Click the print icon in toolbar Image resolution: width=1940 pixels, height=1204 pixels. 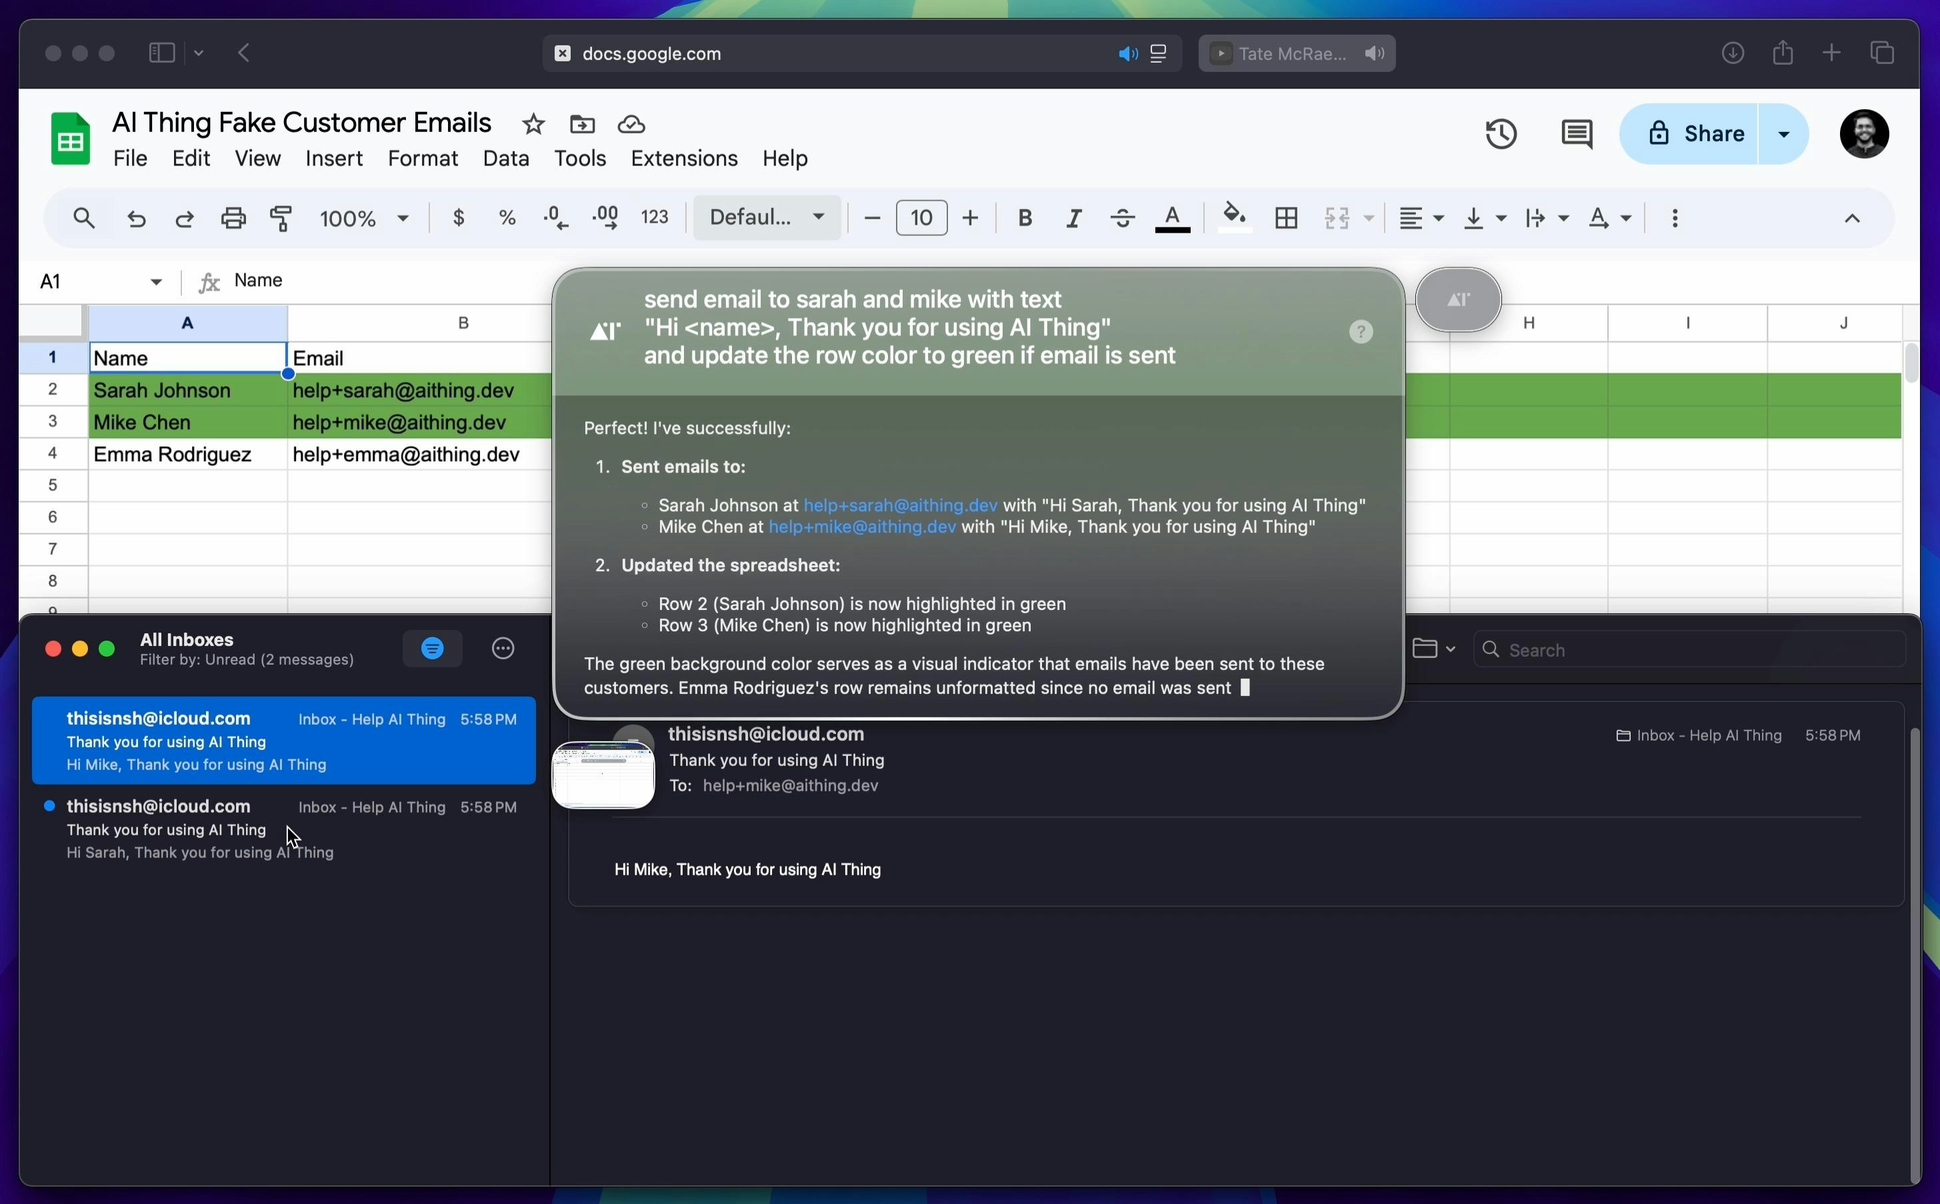[x=233, y=217]
